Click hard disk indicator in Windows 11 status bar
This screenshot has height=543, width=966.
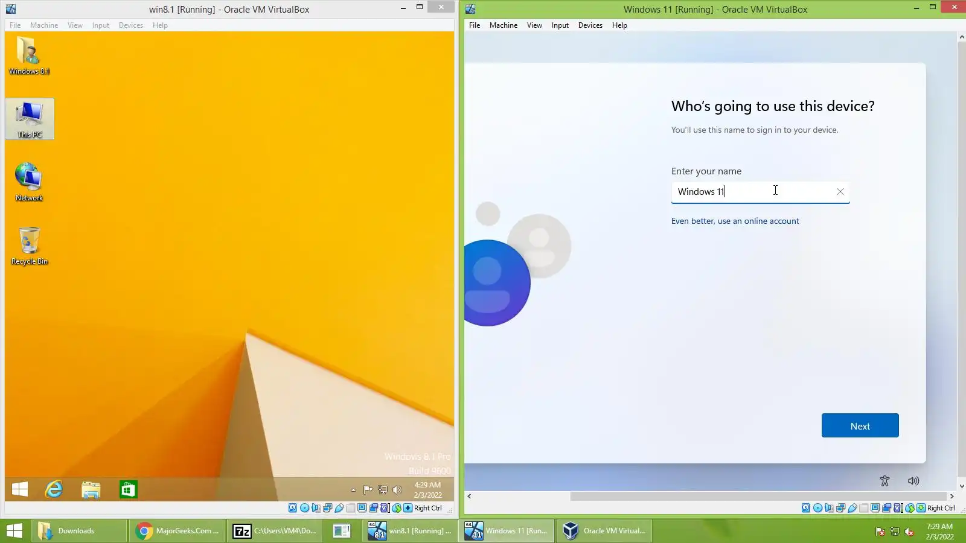[x=806, y=508]
